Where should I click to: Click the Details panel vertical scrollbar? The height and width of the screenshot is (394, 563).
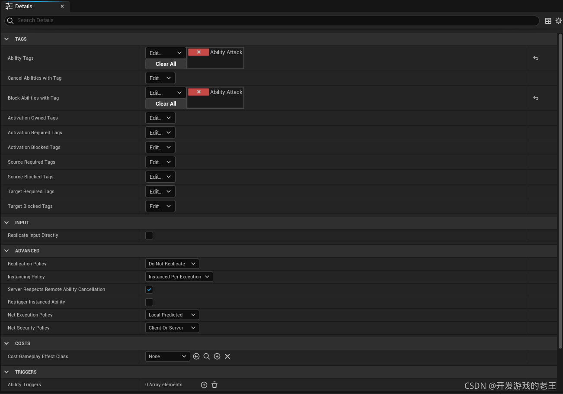coord(560,191)
